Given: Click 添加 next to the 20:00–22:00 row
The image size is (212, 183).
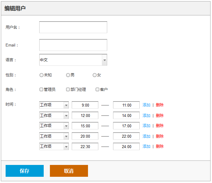Looking at the screenshot, I should click(146, 136).
